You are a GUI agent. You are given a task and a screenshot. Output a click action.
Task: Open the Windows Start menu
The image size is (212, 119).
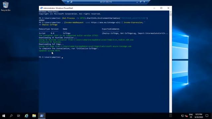tap(4, 116)
